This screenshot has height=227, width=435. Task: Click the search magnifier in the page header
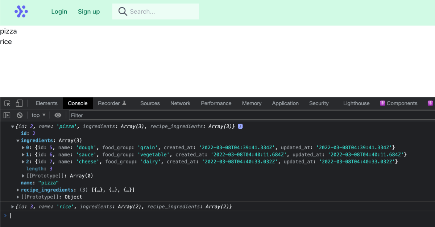[123, 11]
